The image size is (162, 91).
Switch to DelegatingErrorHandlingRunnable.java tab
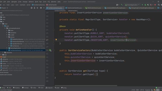coord(142,8)
